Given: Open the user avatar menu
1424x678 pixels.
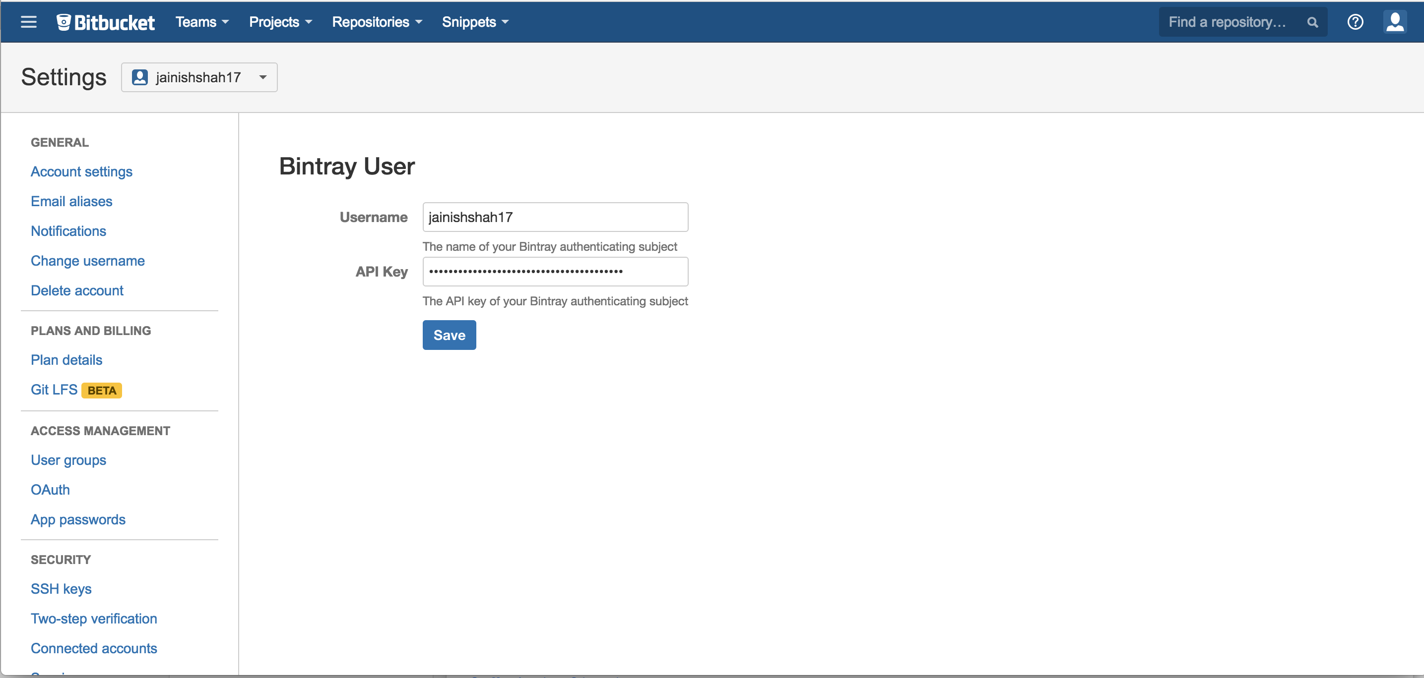Looking at the screenshot, I should click(x=1395, y=22).
